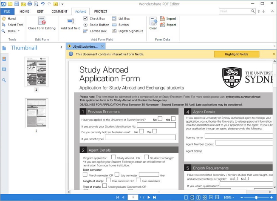Check 'Yes' for applied to University before
This screenshot has height=201, width=277.
click(x=173, y=118)
